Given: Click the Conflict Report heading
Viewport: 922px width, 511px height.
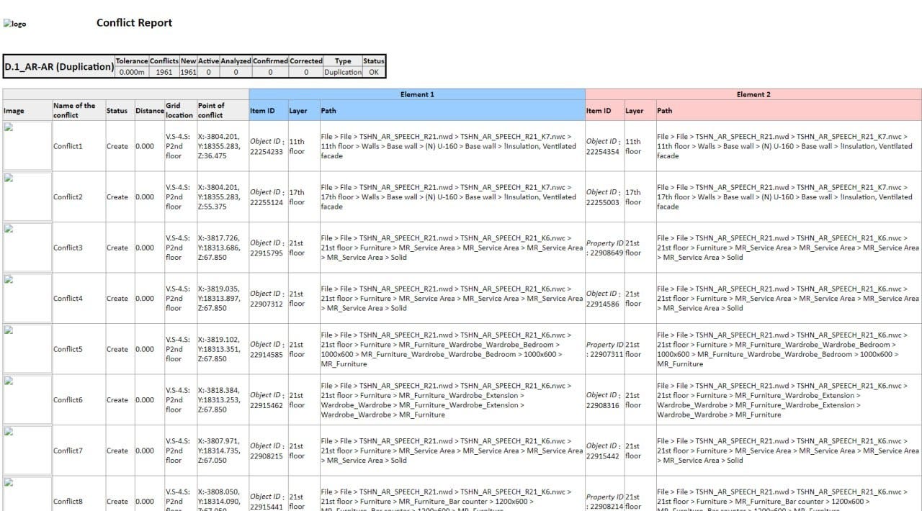Looking at the screenshot, I should (x=134, y=23).
